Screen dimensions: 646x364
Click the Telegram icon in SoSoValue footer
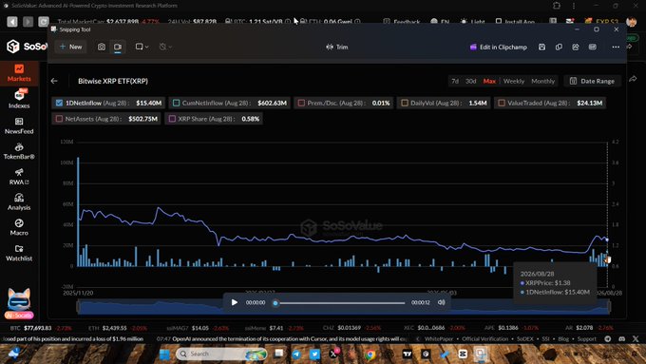(x=608, y=339)
